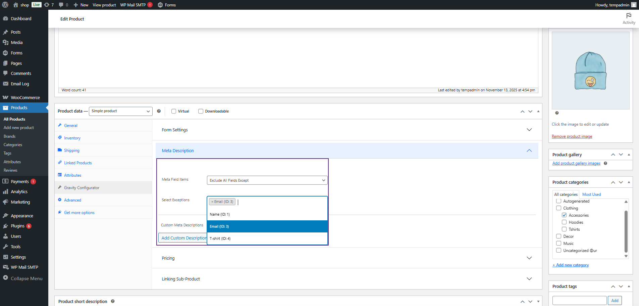This screenshot has height=306, width=639.
Task: Uncheck the Accessories category
Action: [x=564, y=215]
